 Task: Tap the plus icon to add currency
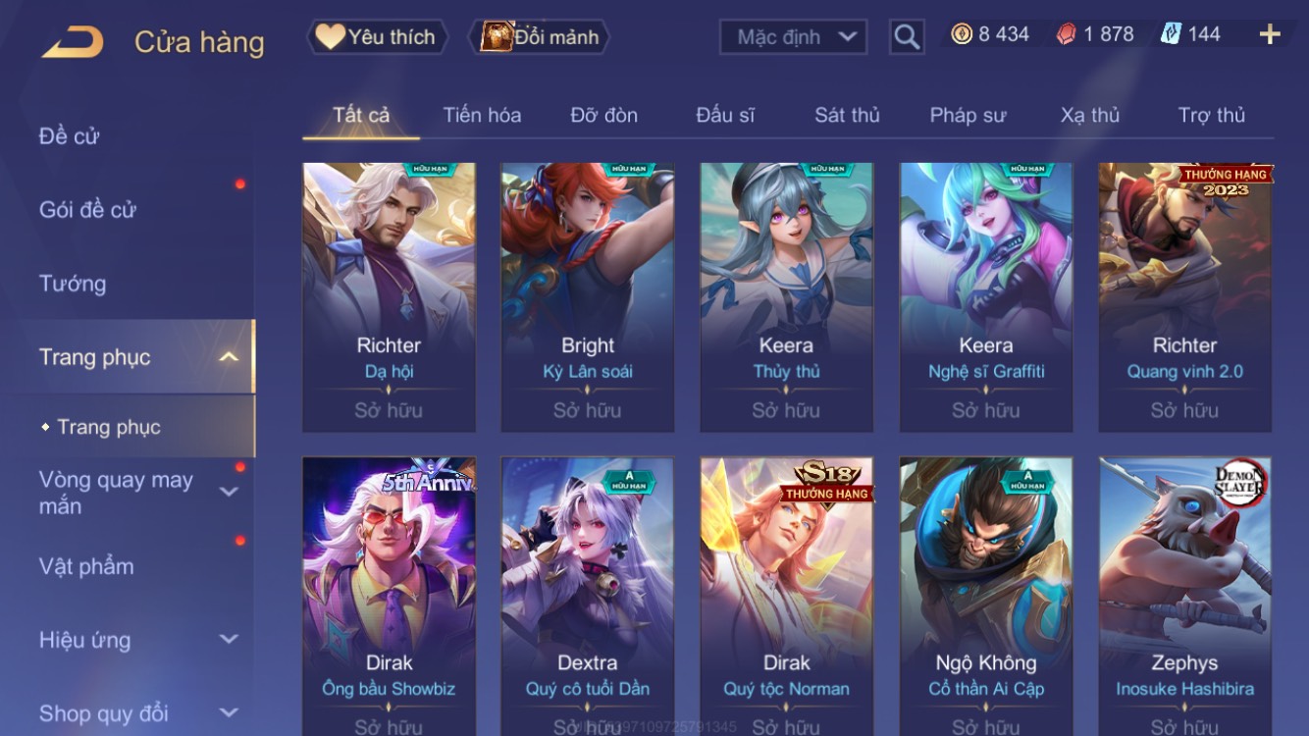pyautogui.click(x=1270, y=35)
